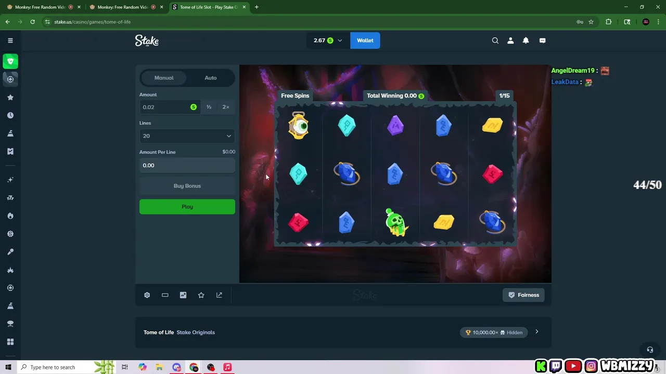Reload the page in Chrome

point(32,22)
